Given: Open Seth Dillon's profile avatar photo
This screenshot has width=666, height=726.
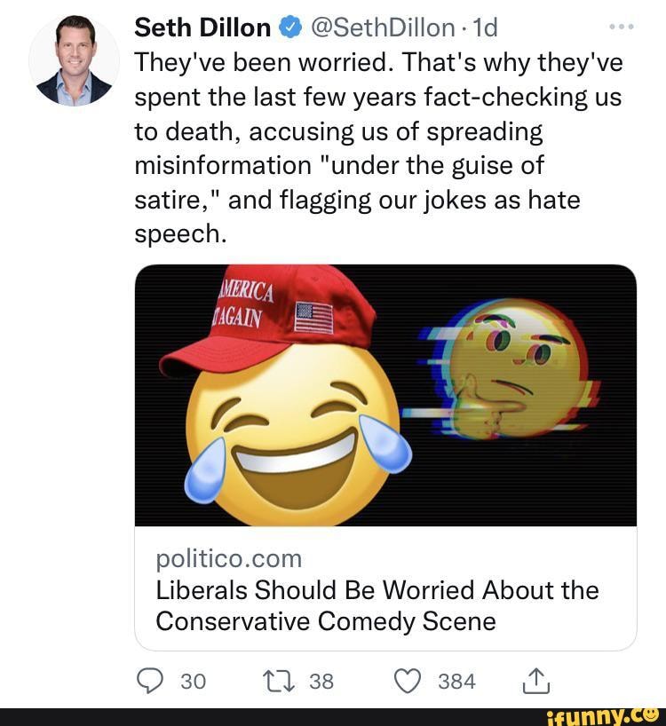Looking at the screenshot, I should click(x=75, y=59).
